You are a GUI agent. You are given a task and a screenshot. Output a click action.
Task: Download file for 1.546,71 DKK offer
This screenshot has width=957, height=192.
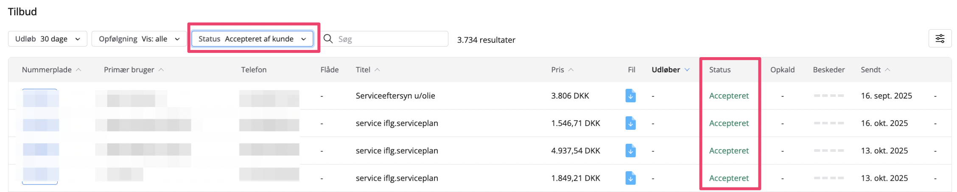[x=630, y=123]
